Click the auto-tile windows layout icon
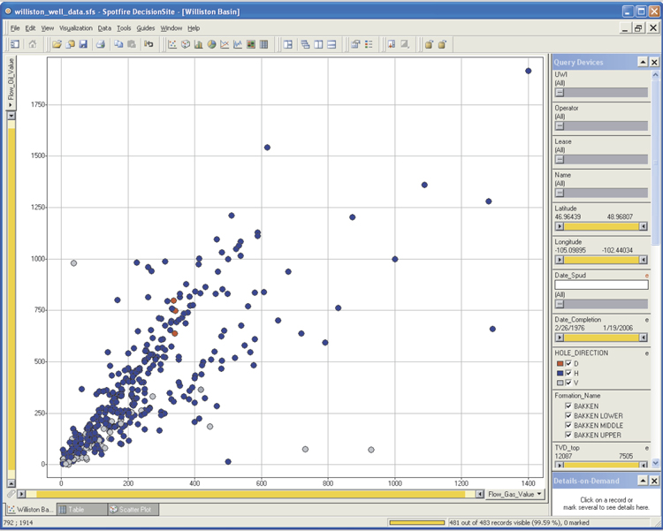Image resolution: width=663 pixels, height=531 pixels. pos(288,44)
